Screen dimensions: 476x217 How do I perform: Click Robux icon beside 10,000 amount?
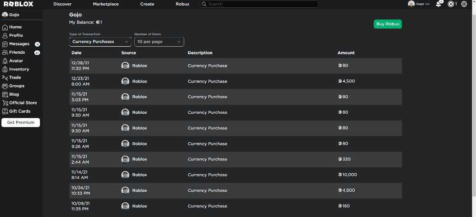pyautogui.click(x=340, y=175)
